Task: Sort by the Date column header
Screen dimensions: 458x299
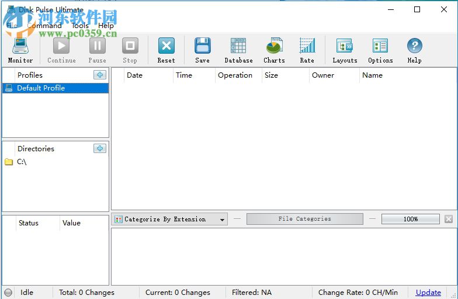Action: click(x=148, y=75)
